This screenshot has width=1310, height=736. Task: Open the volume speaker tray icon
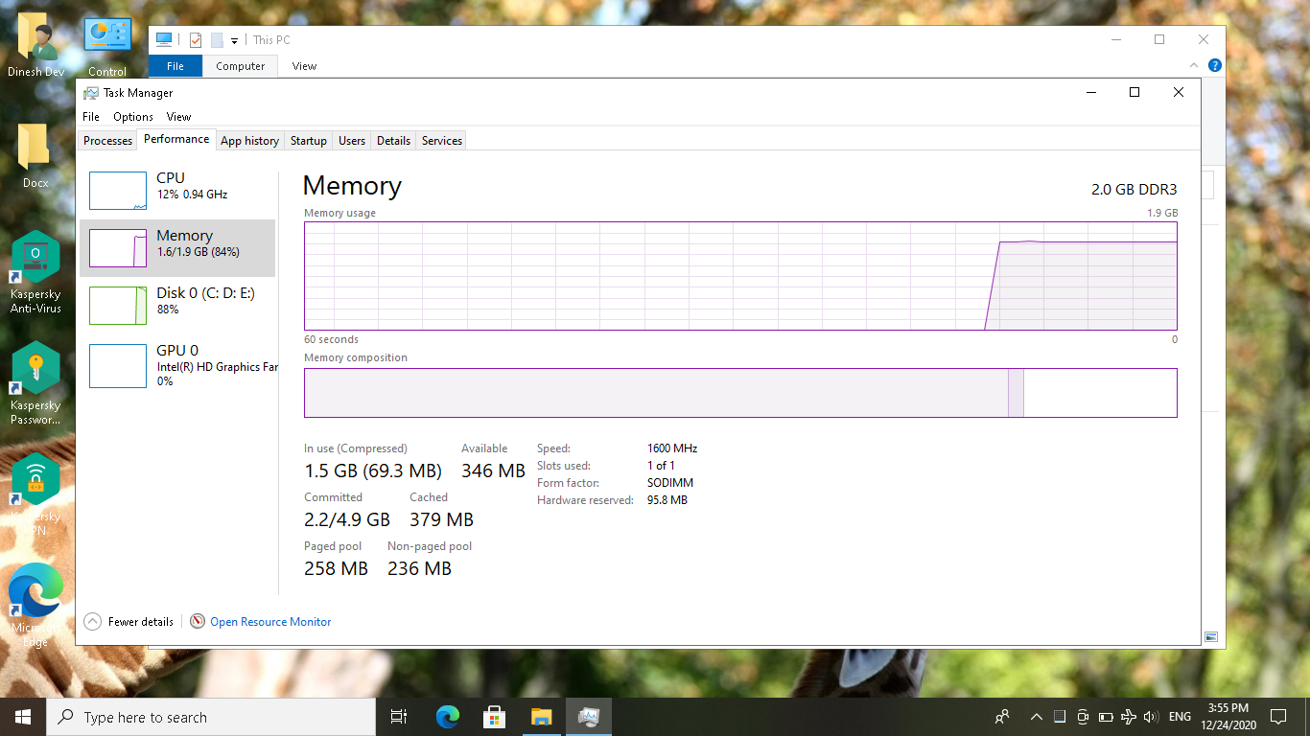click(1150, 717)
